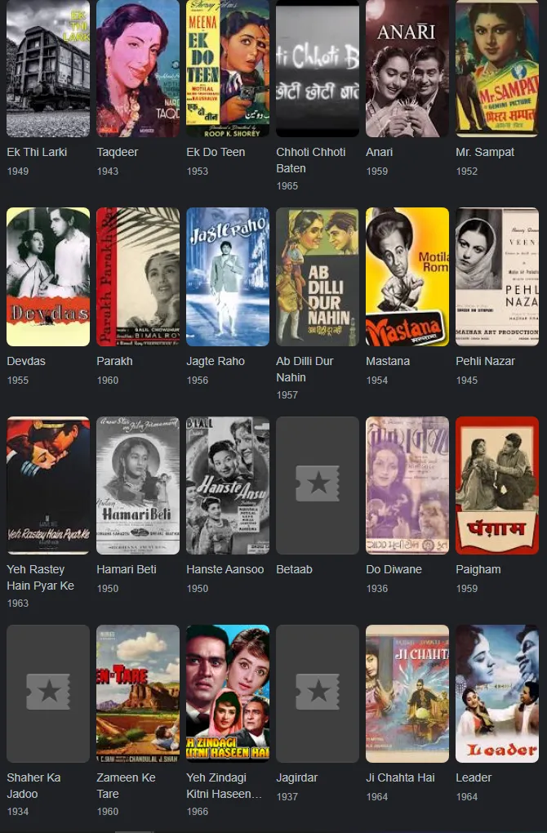Open the Paigham red poster
Viewport: 547px width, 833px height.
pos(497,486)
